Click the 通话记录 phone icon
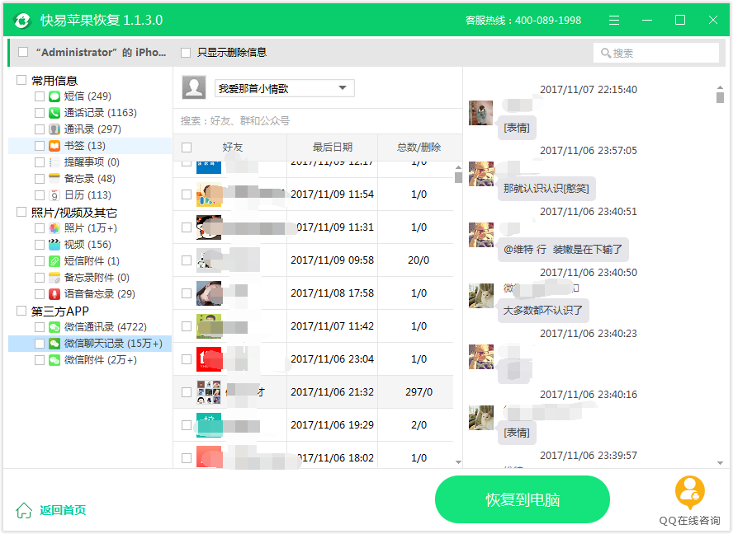 pyautogui.click(x=54, y=113)
